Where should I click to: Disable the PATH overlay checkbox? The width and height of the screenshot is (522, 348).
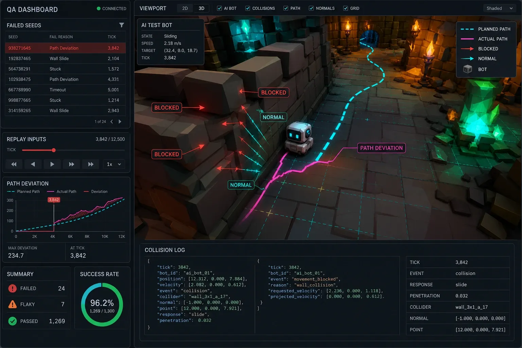click(286, 8)
